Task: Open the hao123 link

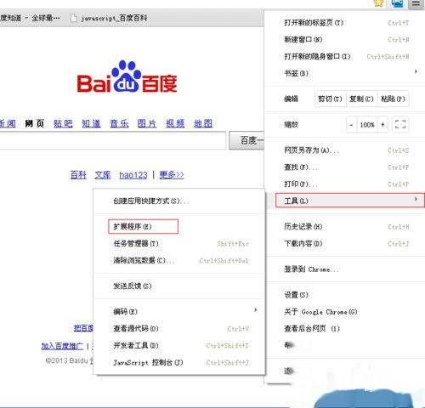Action: pos(133,175)
